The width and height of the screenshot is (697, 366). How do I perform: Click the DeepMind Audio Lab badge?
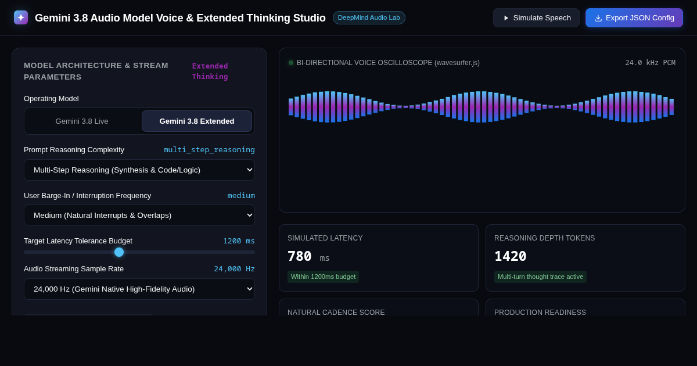(x=369, y=17)
